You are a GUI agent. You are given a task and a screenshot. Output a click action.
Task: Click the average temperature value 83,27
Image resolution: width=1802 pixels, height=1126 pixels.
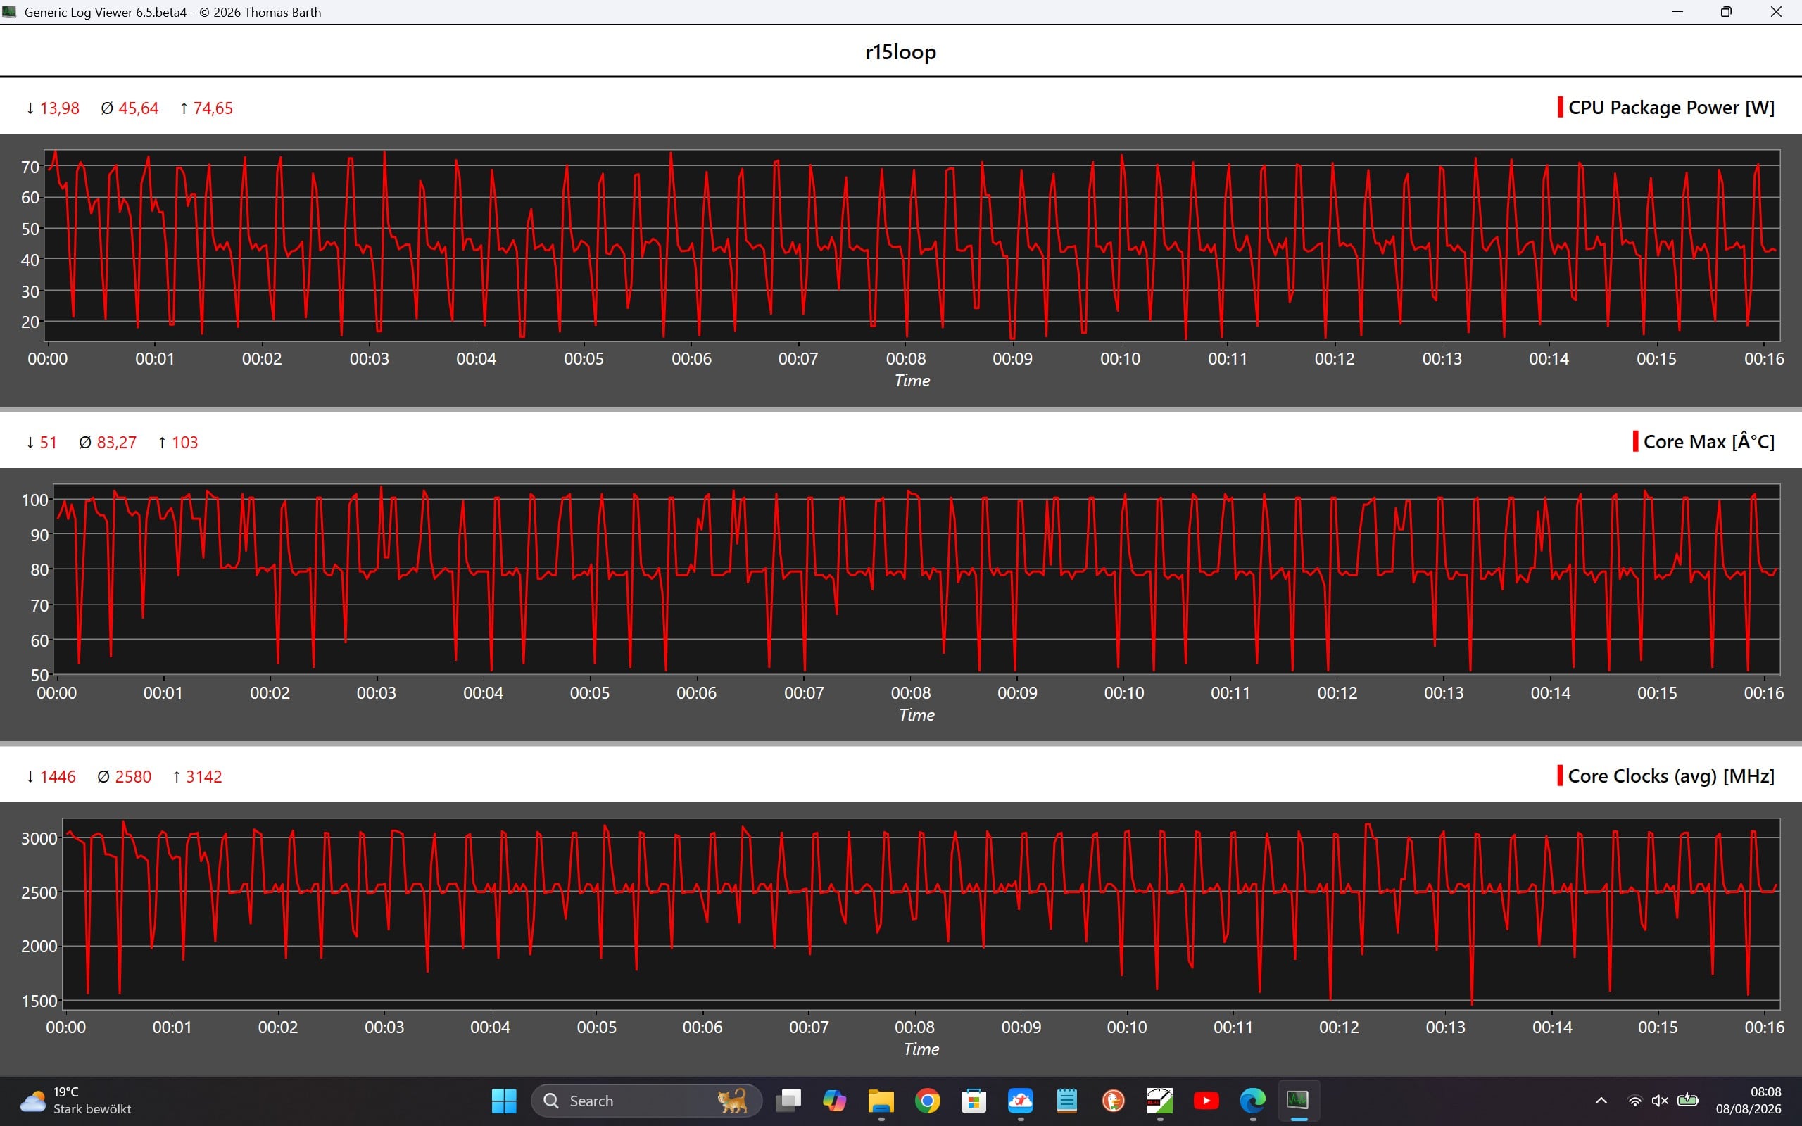[117, 443]
